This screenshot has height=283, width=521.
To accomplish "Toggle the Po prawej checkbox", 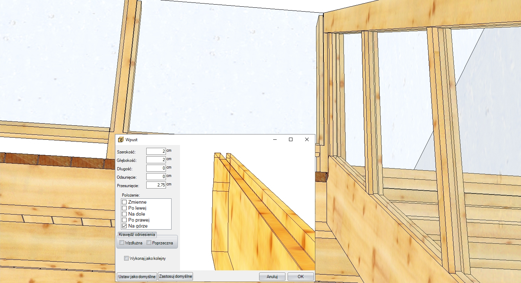I will (124, 220).
